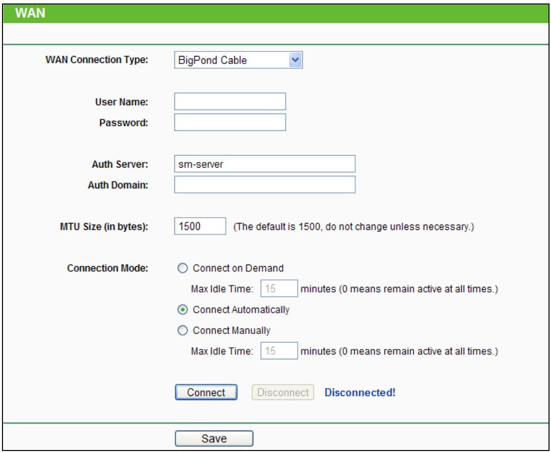Click the MTU default 1500 note text
The width and height of the screenshot is (551, 452).
(x=353, y=226)
